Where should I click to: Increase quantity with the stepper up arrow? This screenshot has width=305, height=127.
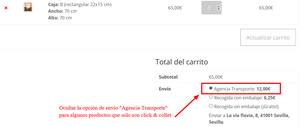pos(219,7)
